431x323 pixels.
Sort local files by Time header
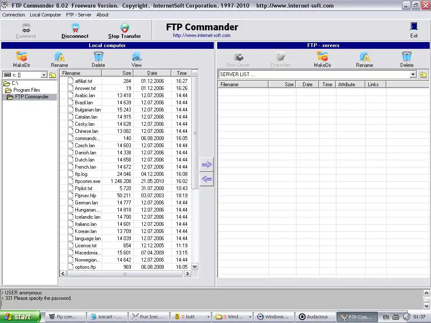[181, 73]
